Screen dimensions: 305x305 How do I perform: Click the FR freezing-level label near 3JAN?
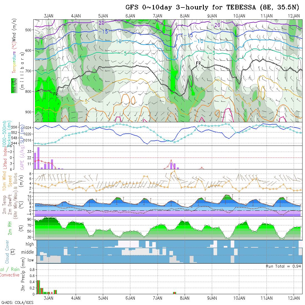(55, 95)
